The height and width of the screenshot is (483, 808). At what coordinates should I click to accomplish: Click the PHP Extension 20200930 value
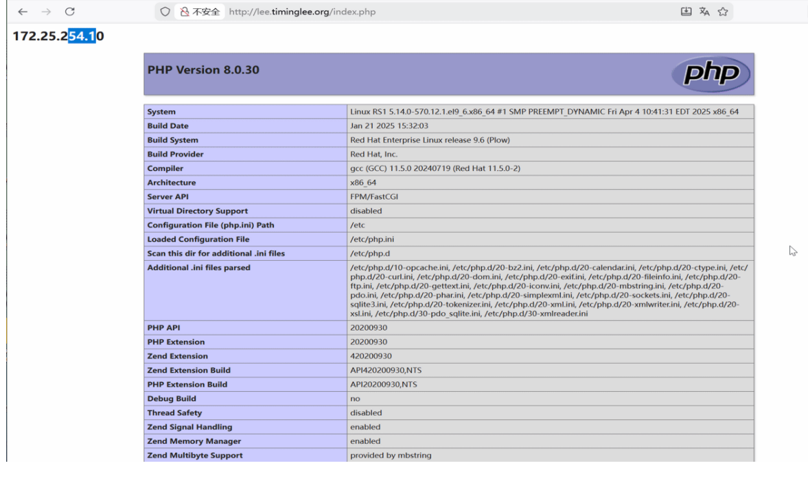pos(369,342)
